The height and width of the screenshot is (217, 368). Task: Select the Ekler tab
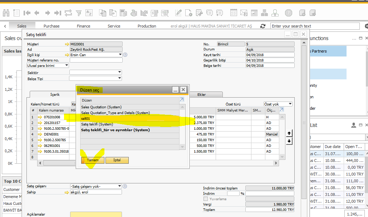click(x=202, y=94)
